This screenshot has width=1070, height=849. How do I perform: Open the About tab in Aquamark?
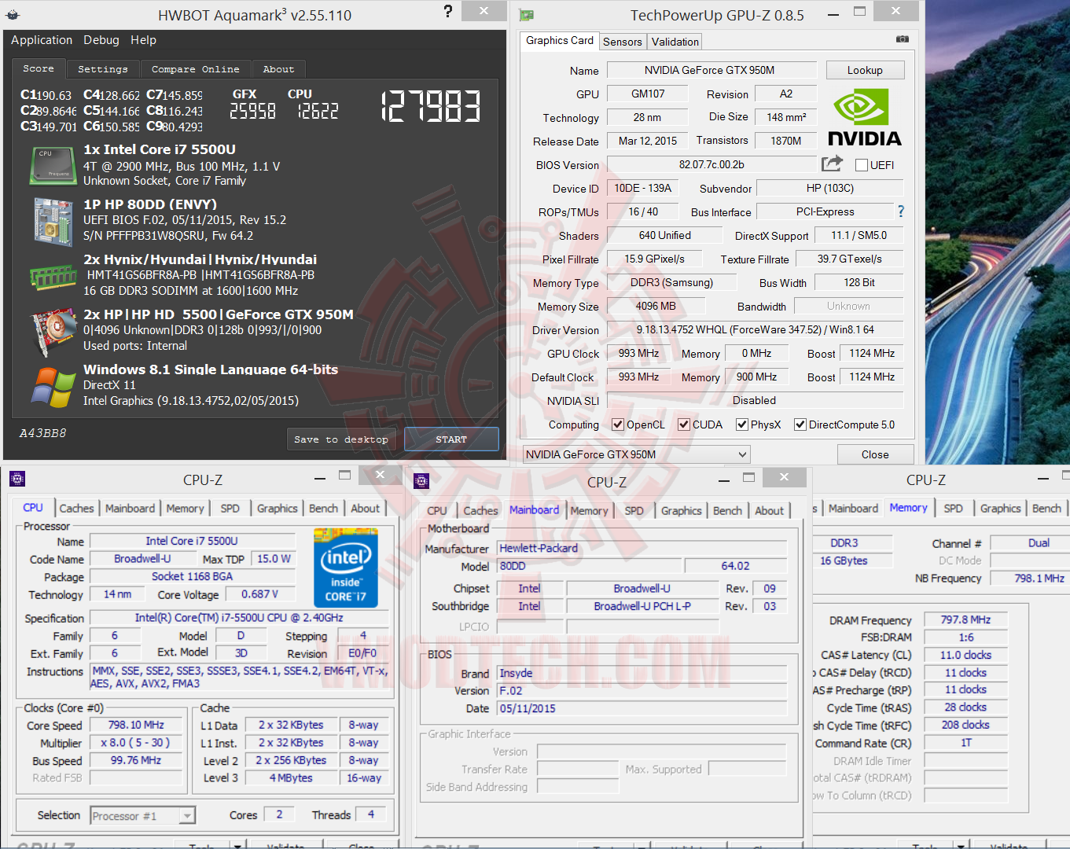pyautogui.click(x=278, y=69)
